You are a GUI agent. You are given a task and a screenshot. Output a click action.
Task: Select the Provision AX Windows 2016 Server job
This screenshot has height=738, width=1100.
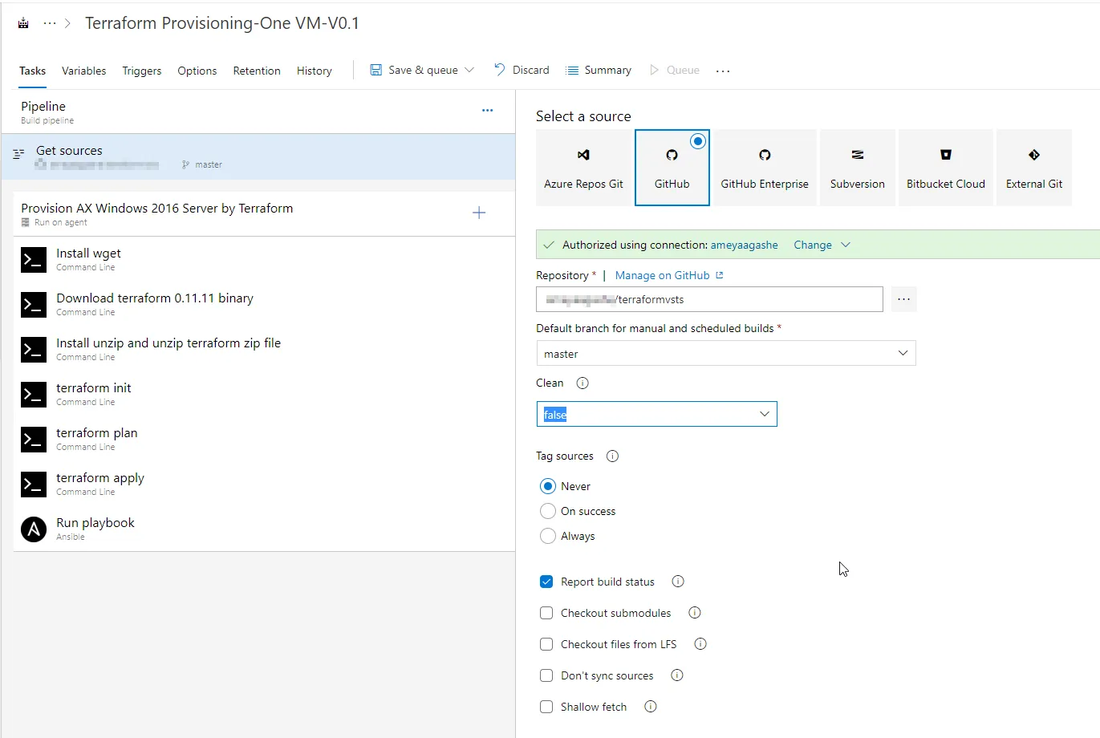tap(264, 213)
